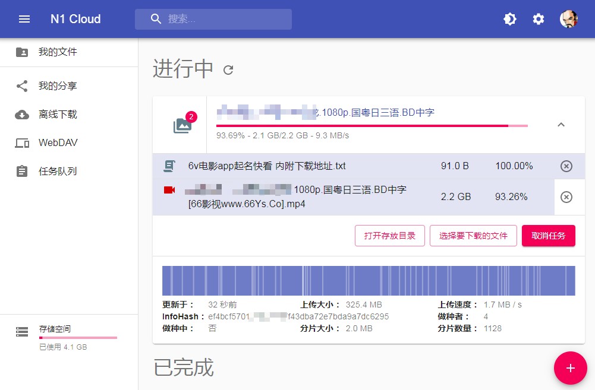595x390 pixels.
Task: Toggle dark mode brightness icon
Action: pyautogui.click(x=509, y=19)
